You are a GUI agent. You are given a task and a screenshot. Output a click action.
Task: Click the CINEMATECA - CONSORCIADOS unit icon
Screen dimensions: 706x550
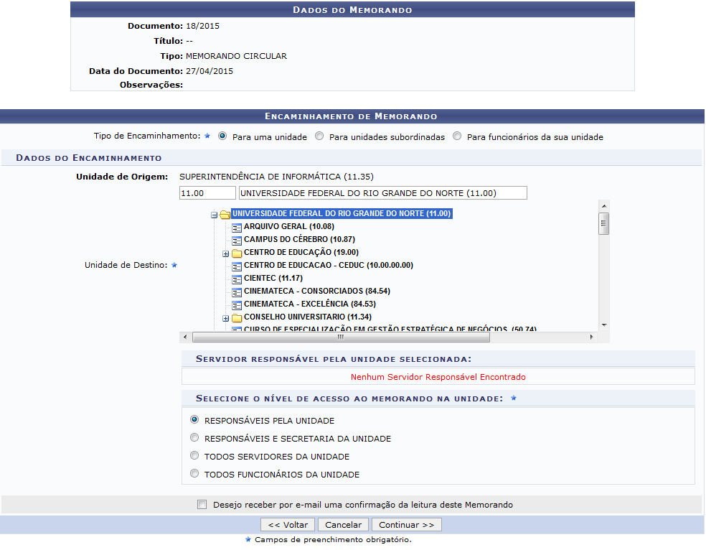coord(237,292)
